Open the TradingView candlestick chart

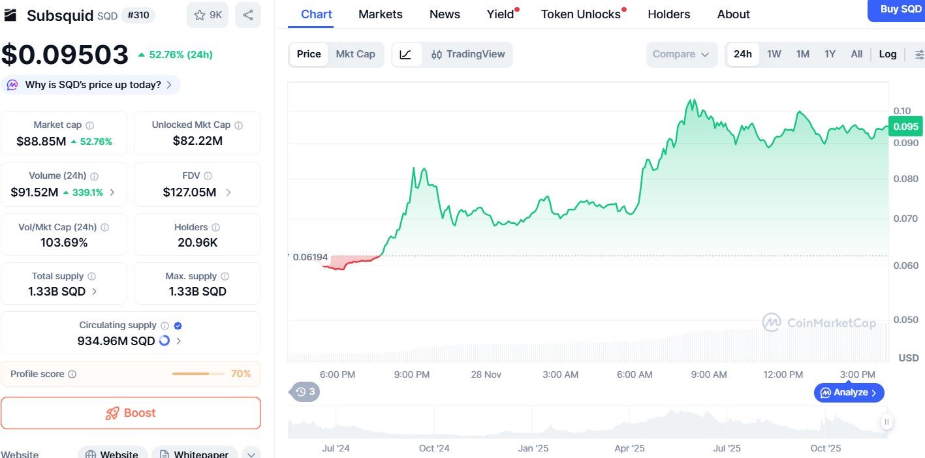click(x=468, y=55)
